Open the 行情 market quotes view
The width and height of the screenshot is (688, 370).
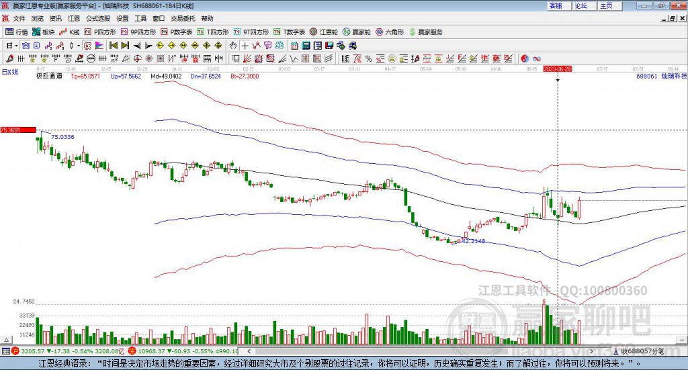pos(16,32)
